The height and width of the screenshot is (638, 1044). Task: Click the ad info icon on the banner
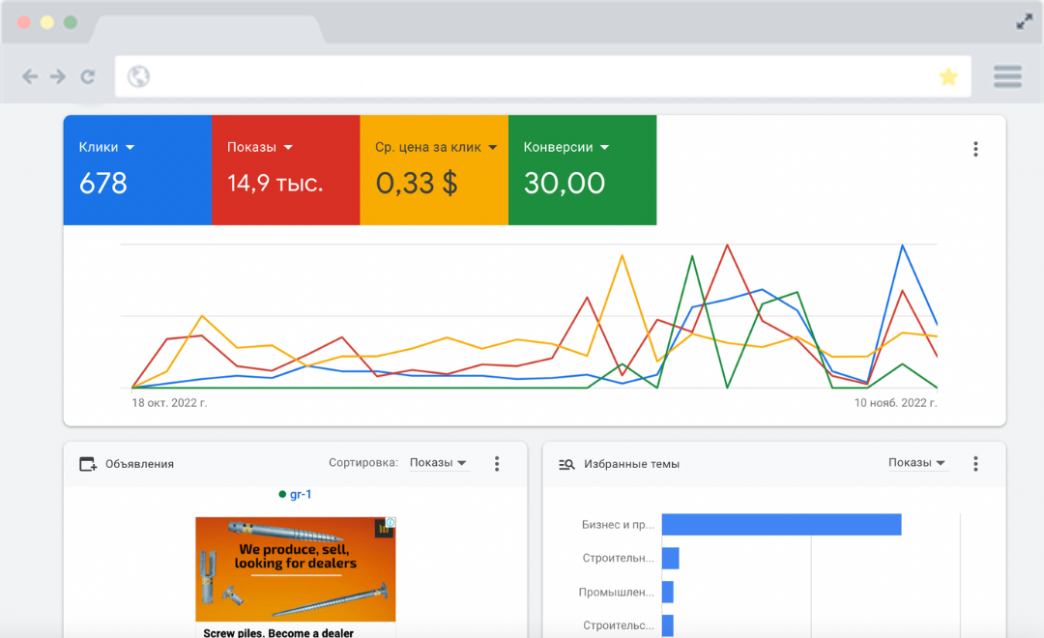coord(391,522)
